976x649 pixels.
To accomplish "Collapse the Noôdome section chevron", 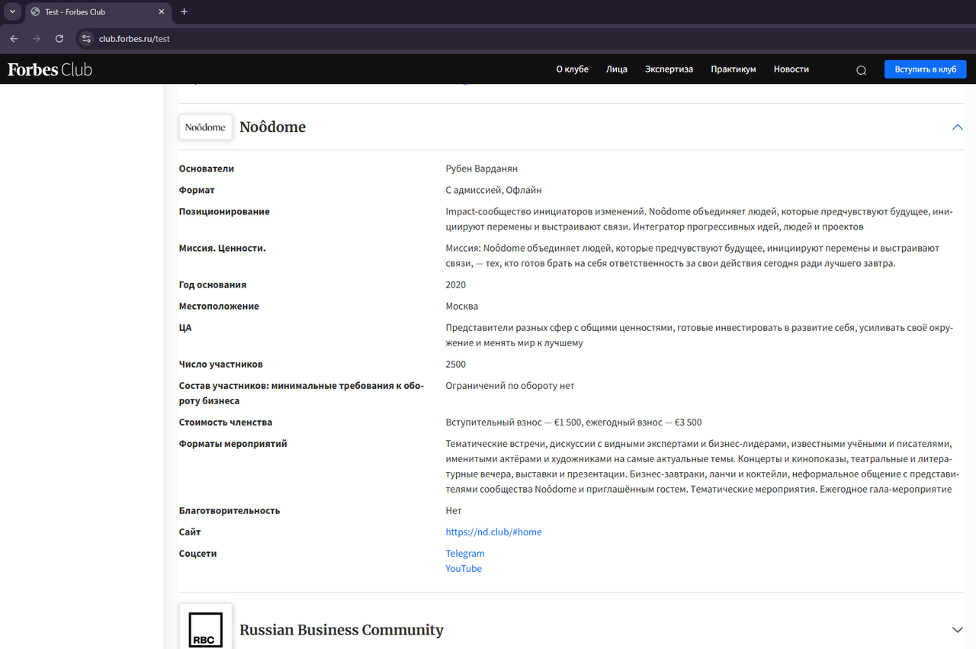I will (958, 127).
